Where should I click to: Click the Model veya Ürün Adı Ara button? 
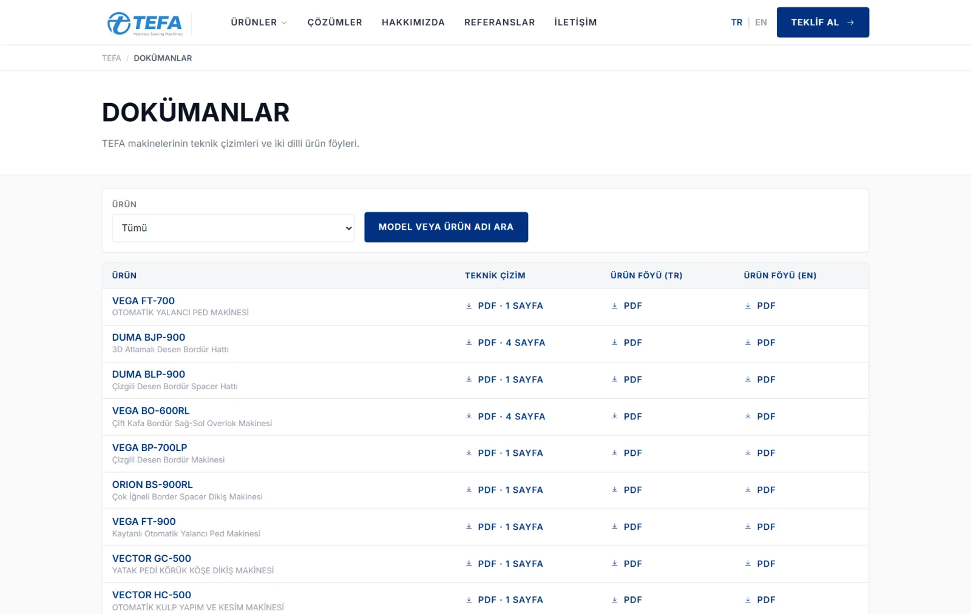point(446,227)
